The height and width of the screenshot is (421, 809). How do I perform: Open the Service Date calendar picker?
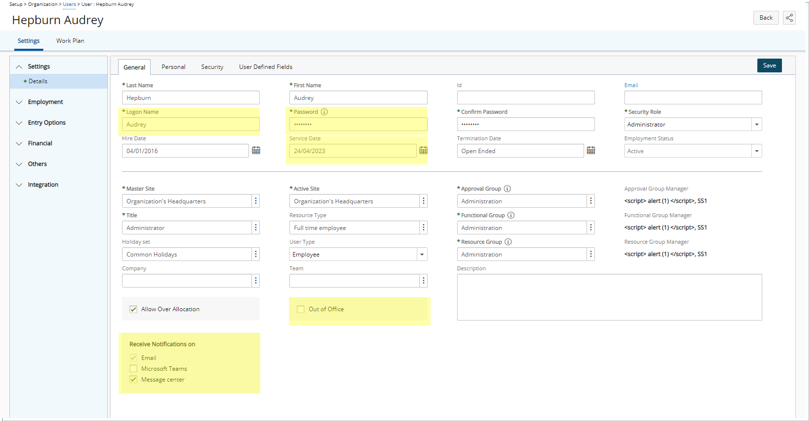(423, 151)
